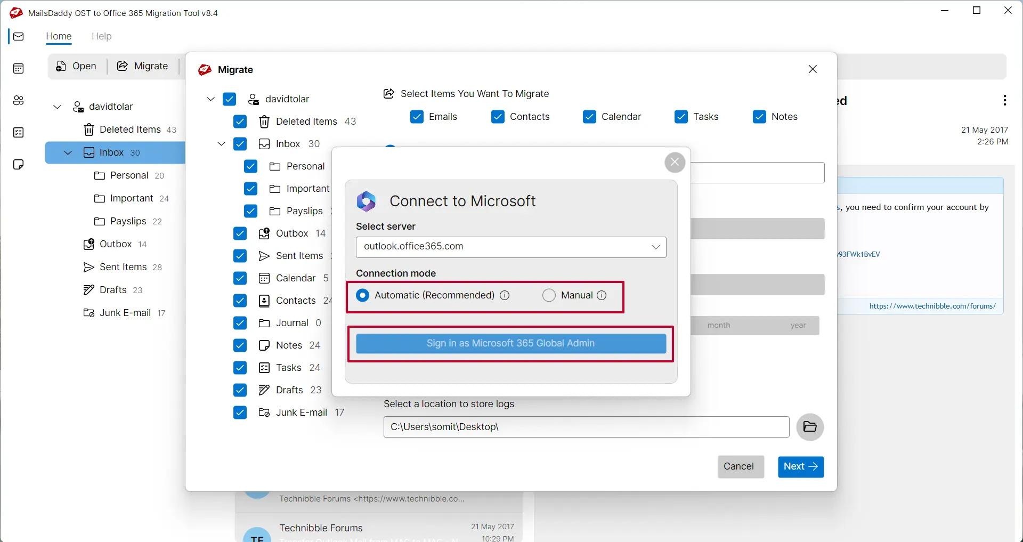Browse for log storage folder

[810, 427]
